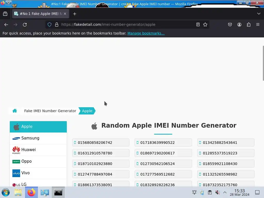Open the Firefox hamburger menu

(258, 24)
